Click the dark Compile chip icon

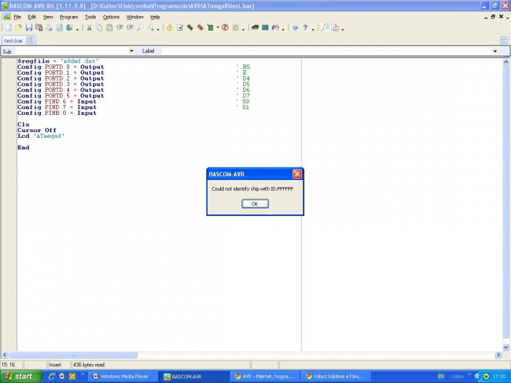(x=190, y=27)
